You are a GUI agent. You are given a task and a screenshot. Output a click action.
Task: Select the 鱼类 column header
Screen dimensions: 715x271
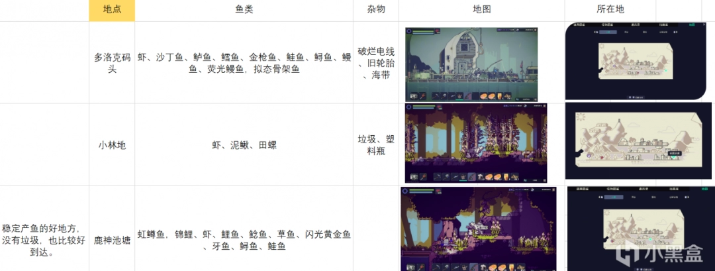pyautogui.click(x=244, y=10)
